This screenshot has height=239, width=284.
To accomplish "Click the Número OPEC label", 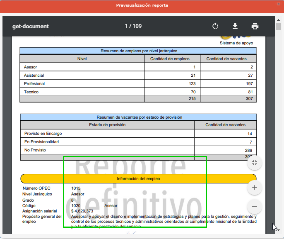I will (x=36, y=188).
